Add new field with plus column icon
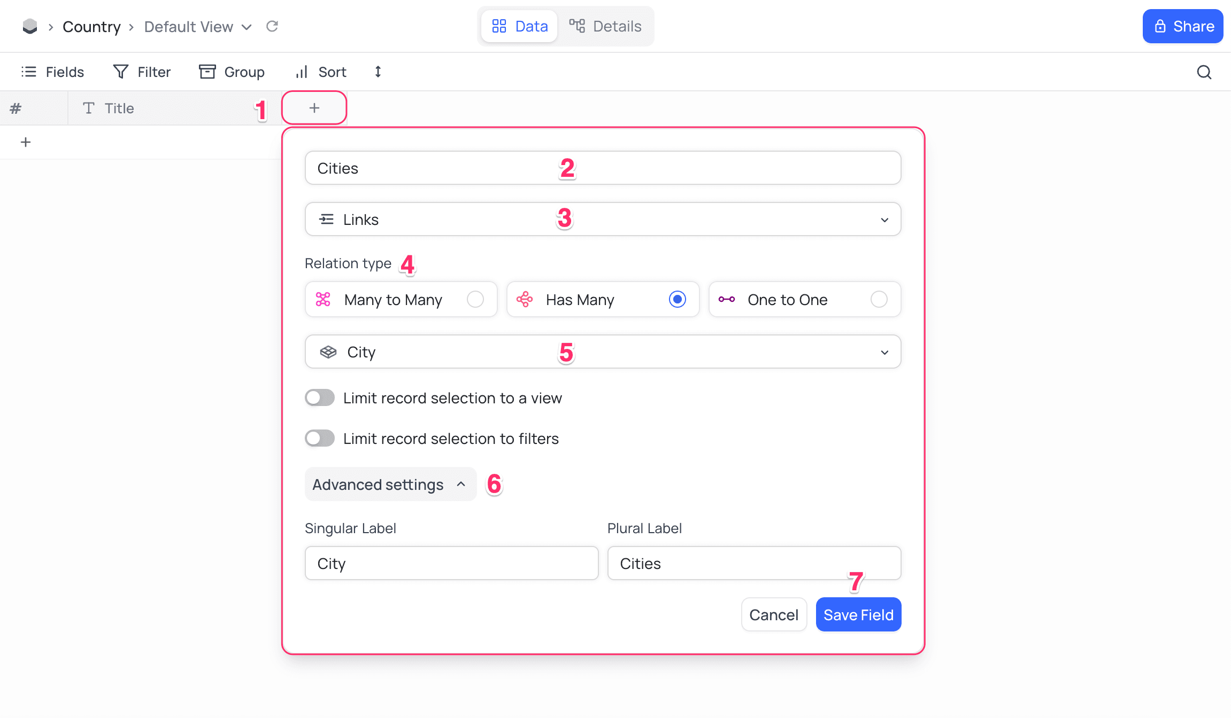 click(x=314, y=108)
